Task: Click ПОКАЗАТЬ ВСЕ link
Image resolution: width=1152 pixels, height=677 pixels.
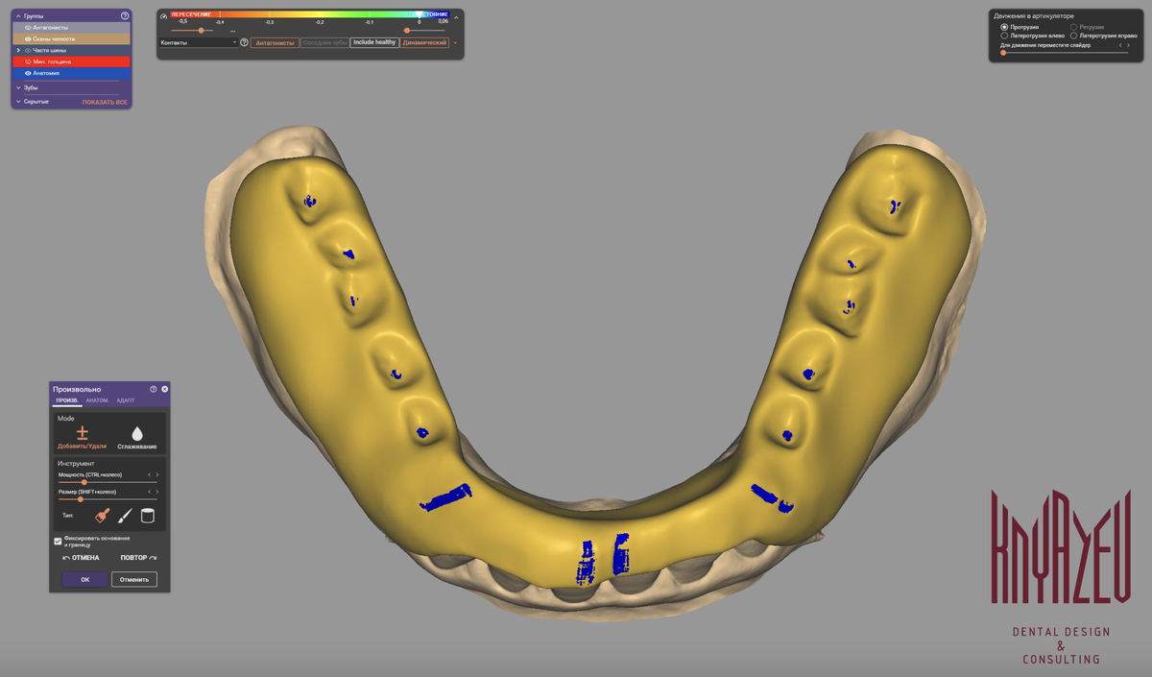Action: tap(105, 102)
